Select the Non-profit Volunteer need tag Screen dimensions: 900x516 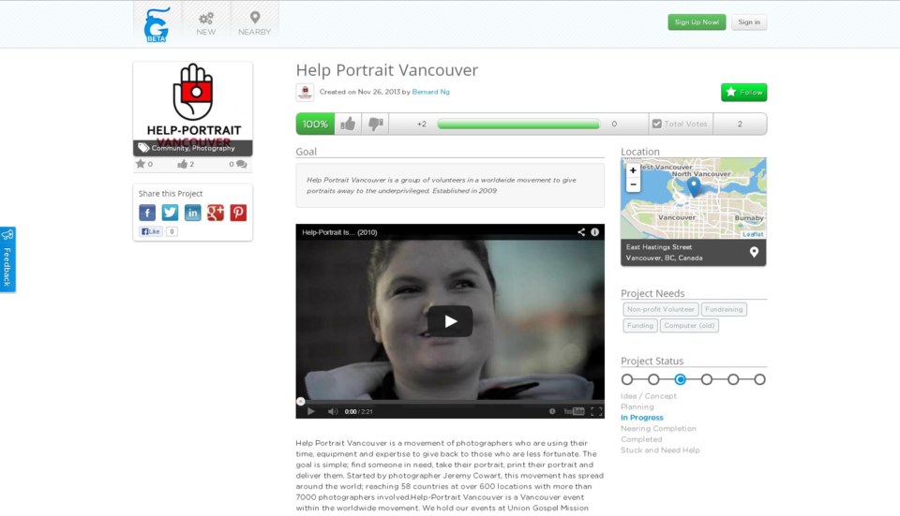pos(661,310)
